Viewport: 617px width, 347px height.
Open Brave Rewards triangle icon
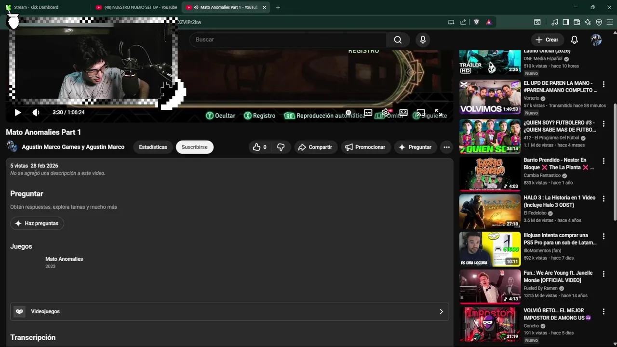click(x=489, y=22)
